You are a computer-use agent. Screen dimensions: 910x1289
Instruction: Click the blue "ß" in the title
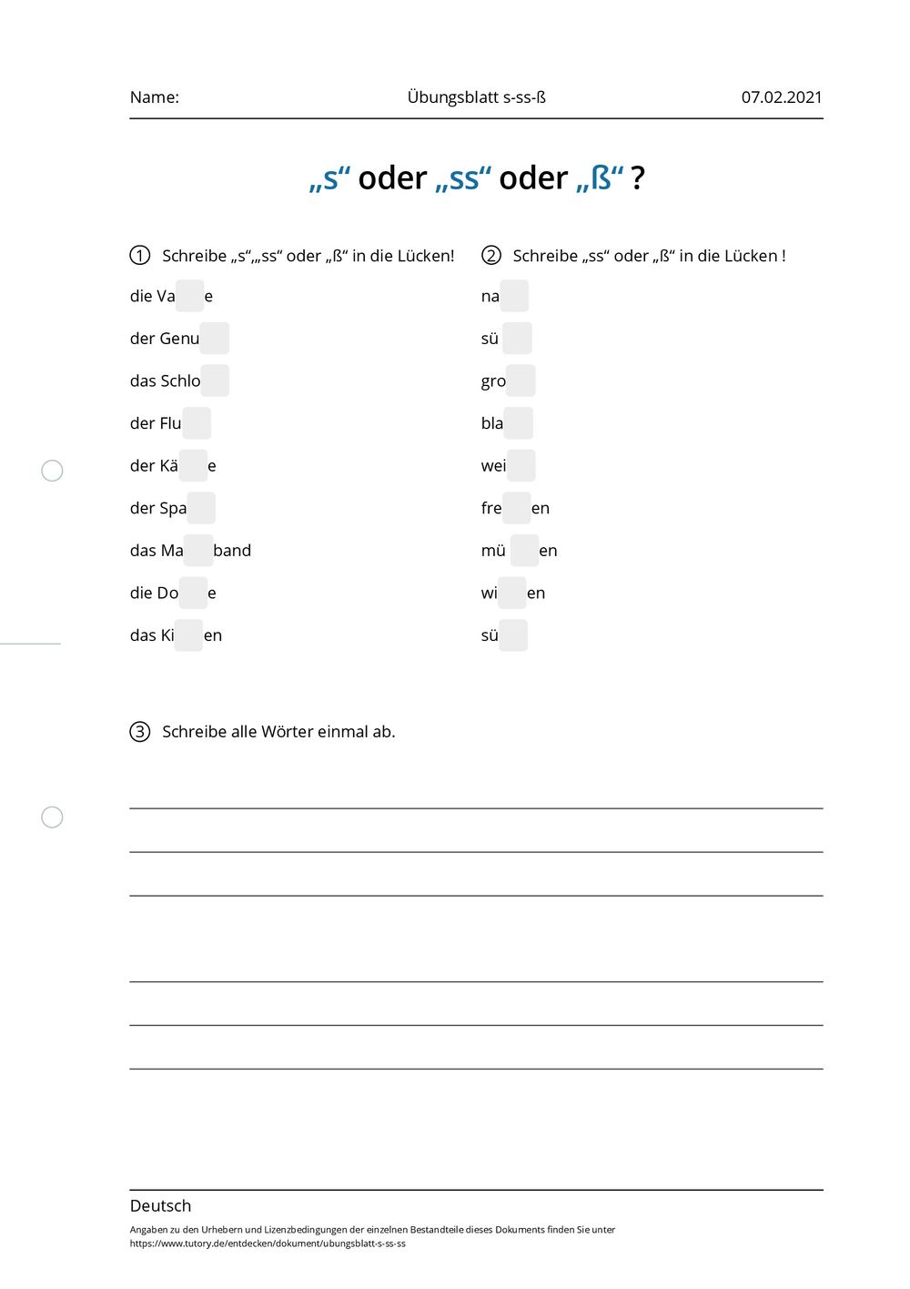tap(601, 178)
